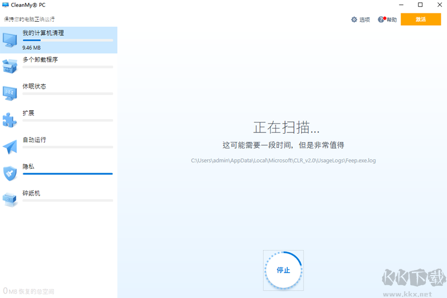The width and height of the screenshot is (447, 298).
Task: Click the CleanMy PC title bar icon
Action: click(x=5, y=5)
